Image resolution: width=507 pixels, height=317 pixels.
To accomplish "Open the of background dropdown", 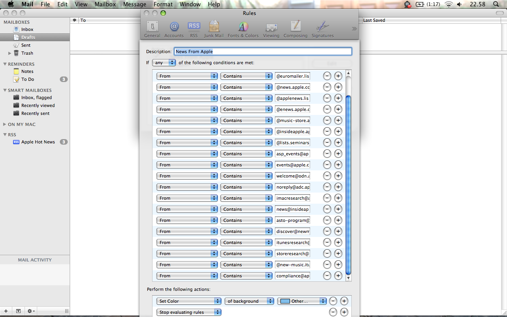I will point(249,301).
